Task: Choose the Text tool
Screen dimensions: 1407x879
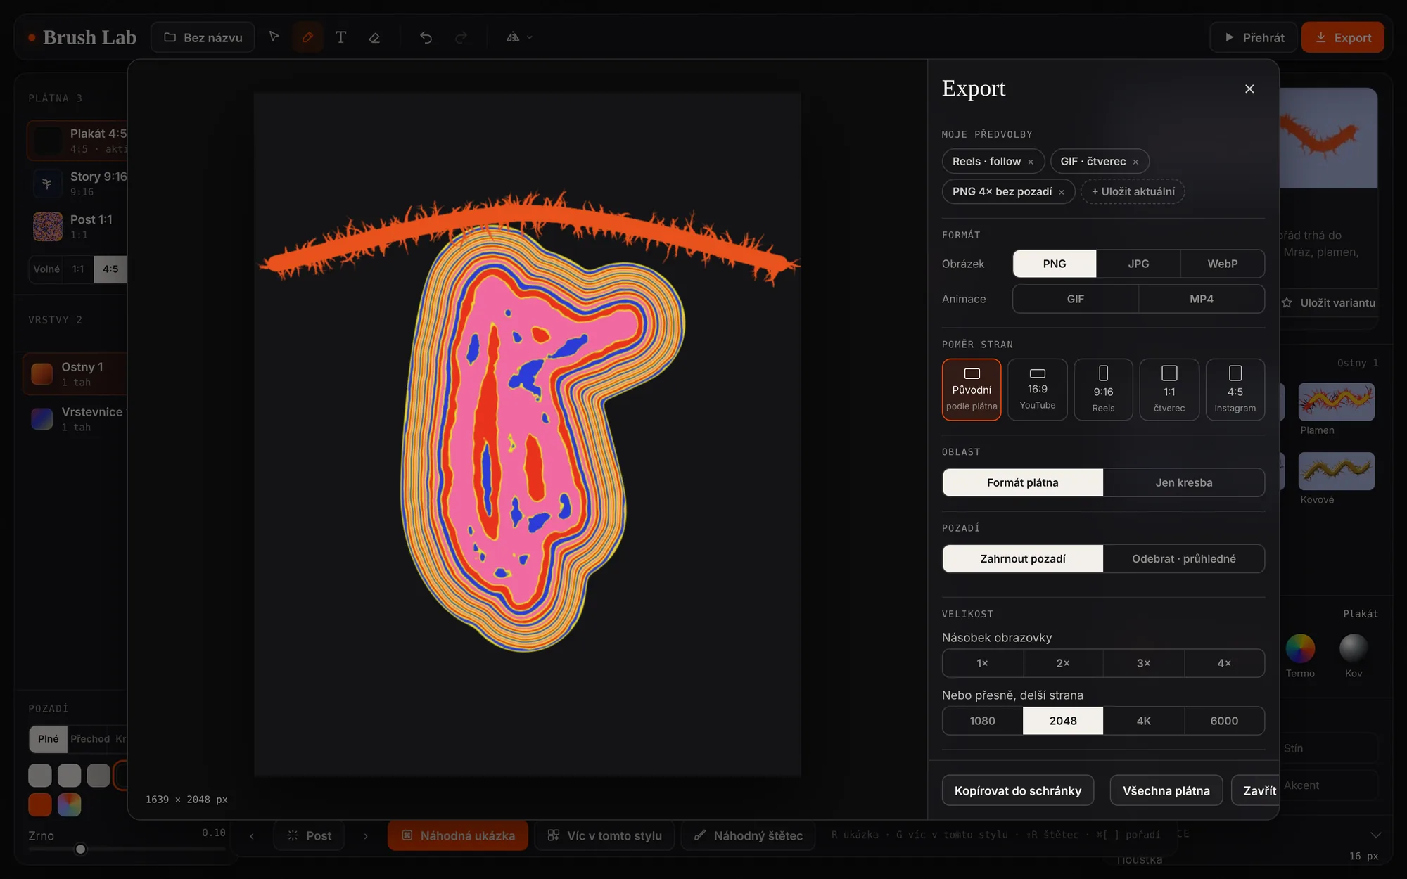Action: click(x=340, y=37)
